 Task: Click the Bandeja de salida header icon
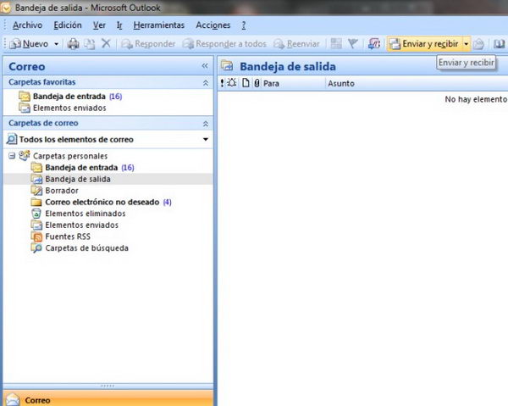[227, 66]
